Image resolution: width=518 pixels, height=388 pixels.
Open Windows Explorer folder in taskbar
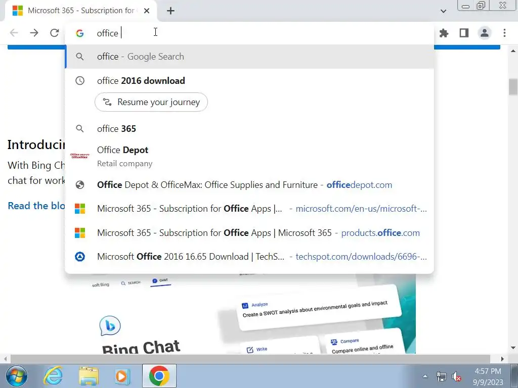[x=88, y=376]
